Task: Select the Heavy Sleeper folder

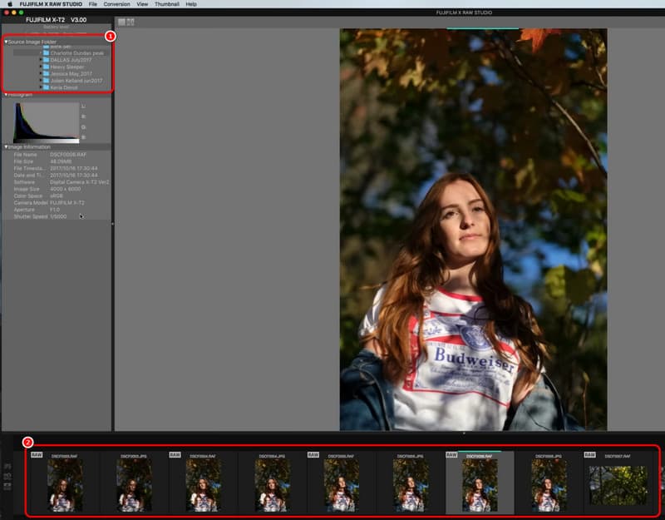Action: click(x=67, y=67)
